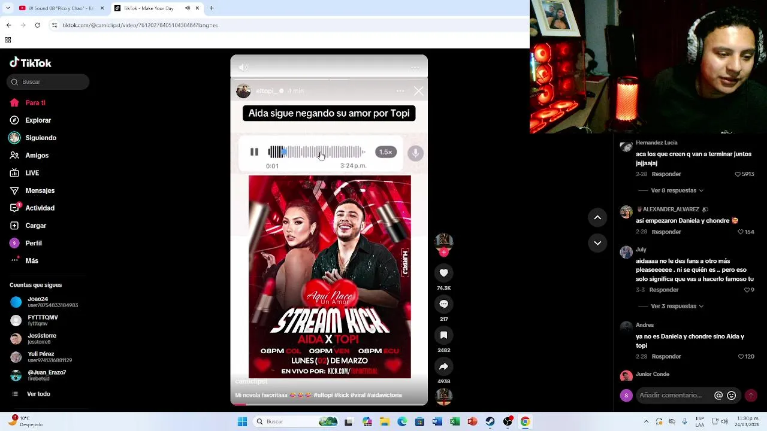The width and height of the screenshot is (767, 431).
Task: Go to the Para ti feed
Action: [x=28, y=103]
